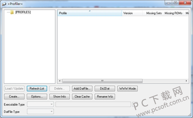Screen dimensions: 193x118
Task: Click the Refresh List button
Action: click(37, 88)
